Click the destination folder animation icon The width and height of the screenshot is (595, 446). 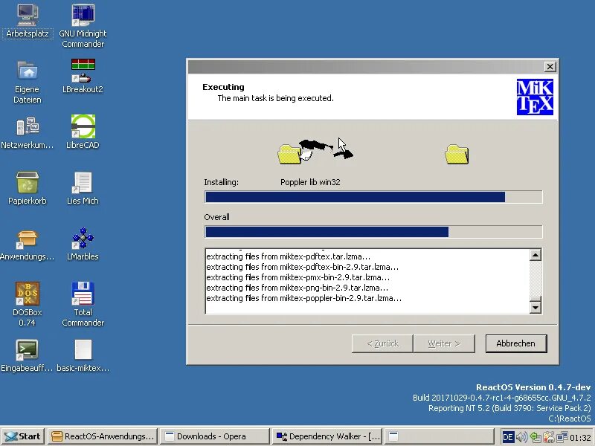pyautogui.click(x=457, y=154)
